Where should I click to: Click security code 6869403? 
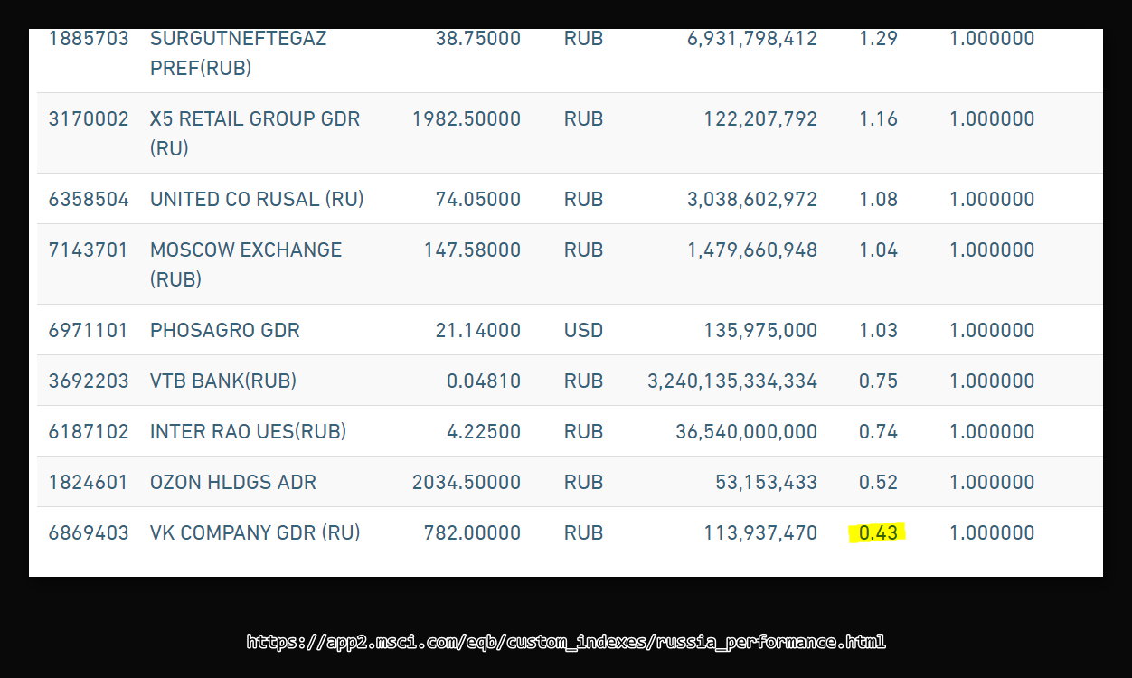coord(89,533)
